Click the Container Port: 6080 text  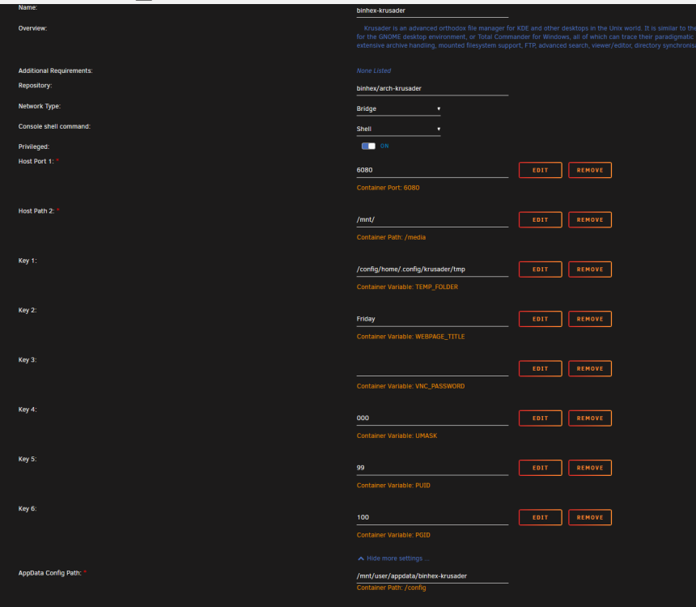[x=388, y=188]
